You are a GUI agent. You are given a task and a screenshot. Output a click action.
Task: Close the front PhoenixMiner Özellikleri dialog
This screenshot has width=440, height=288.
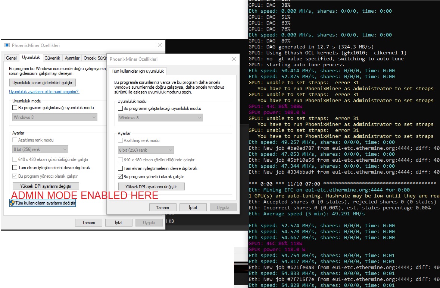click(234, 59)
